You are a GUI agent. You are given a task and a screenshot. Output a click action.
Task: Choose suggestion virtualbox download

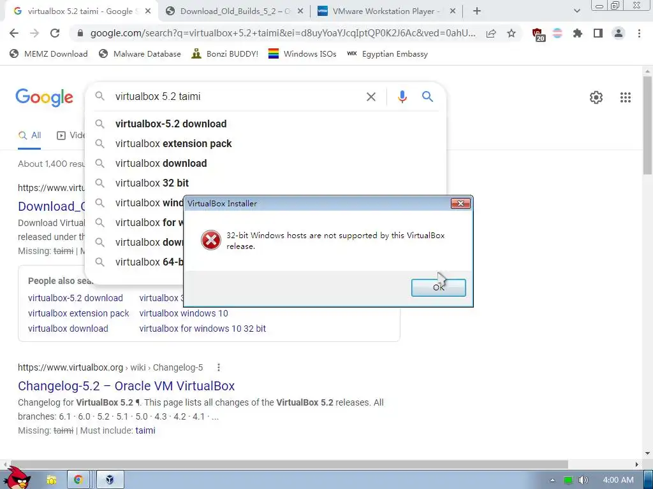[x=266, y=164]
